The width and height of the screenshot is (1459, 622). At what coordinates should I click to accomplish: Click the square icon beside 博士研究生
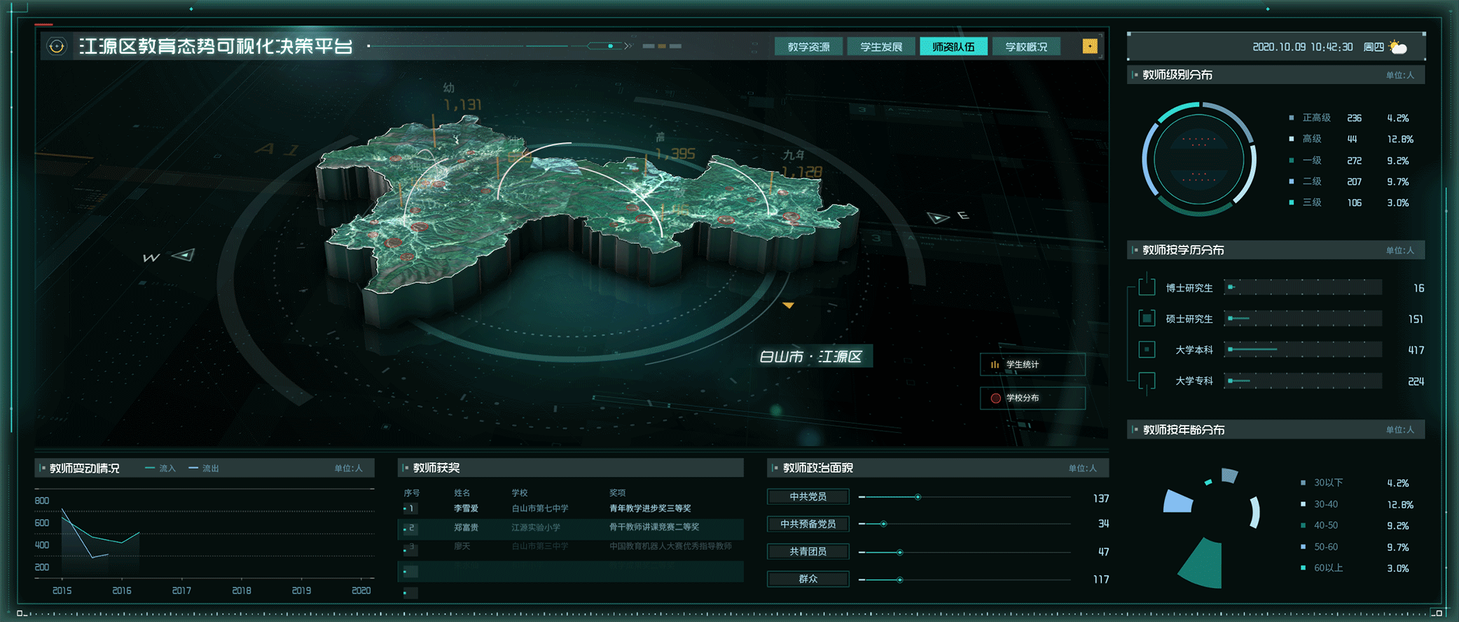click(1147, 287)
